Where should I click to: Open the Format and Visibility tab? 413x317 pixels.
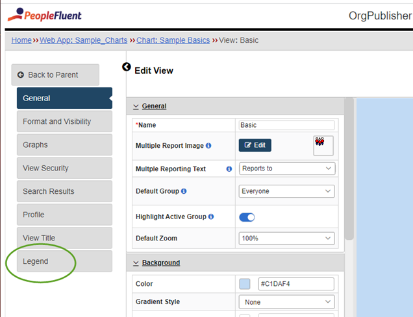(64, 121)
